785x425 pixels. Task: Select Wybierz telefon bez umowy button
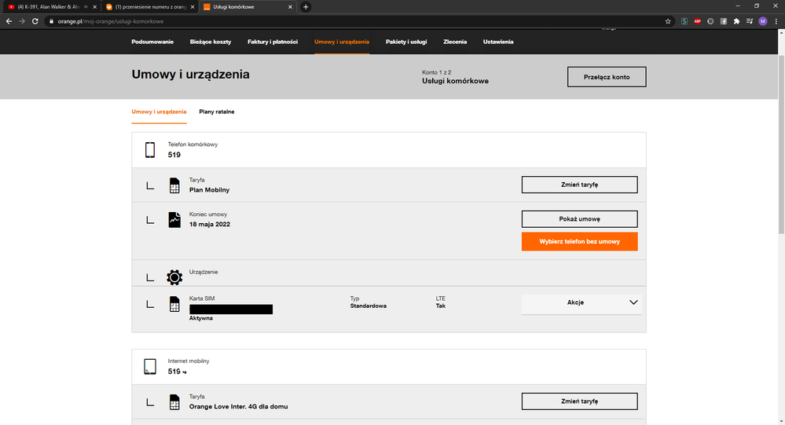tap(579, 242)
